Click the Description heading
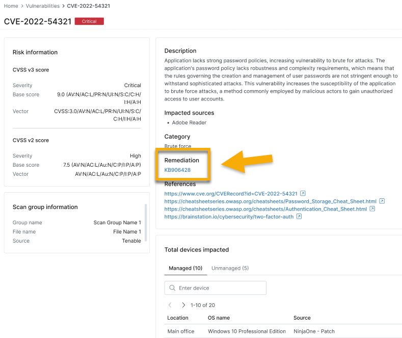Image resolution: width=402 pixels, height=338 pixels. [180, 51]
